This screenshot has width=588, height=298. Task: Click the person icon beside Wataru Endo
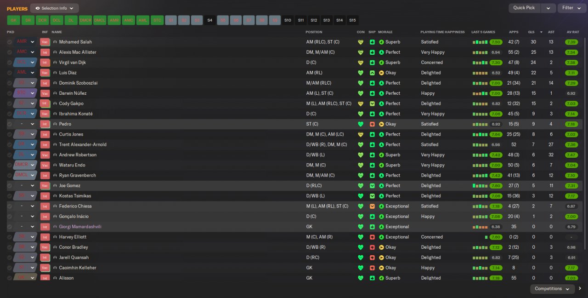(x=55, y=165)
